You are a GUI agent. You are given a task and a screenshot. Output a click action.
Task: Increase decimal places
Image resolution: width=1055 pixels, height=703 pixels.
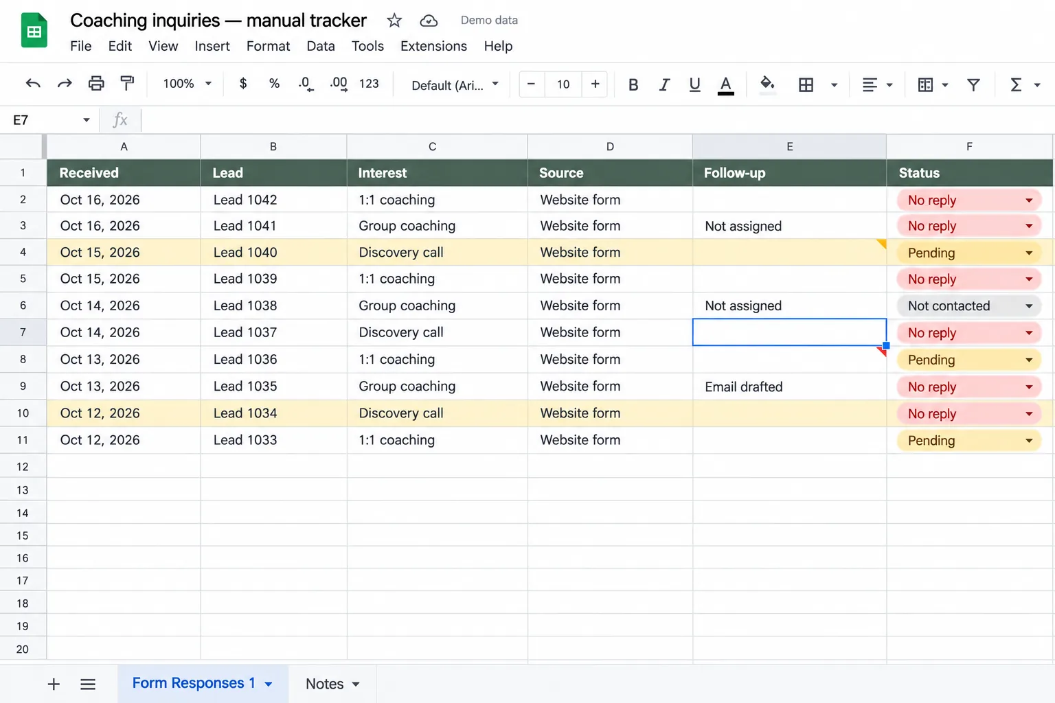pos(338,84)
